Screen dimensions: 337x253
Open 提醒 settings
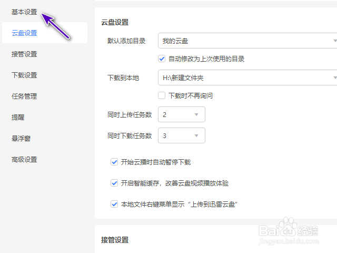tap(18, 117)
